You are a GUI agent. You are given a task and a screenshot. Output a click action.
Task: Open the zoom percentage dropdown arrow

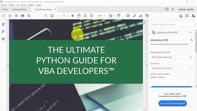pos(104,16)
